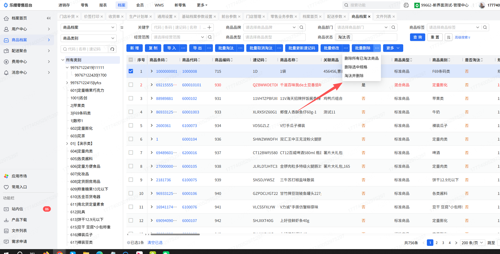Click the 新增 button

pos(135,48)
